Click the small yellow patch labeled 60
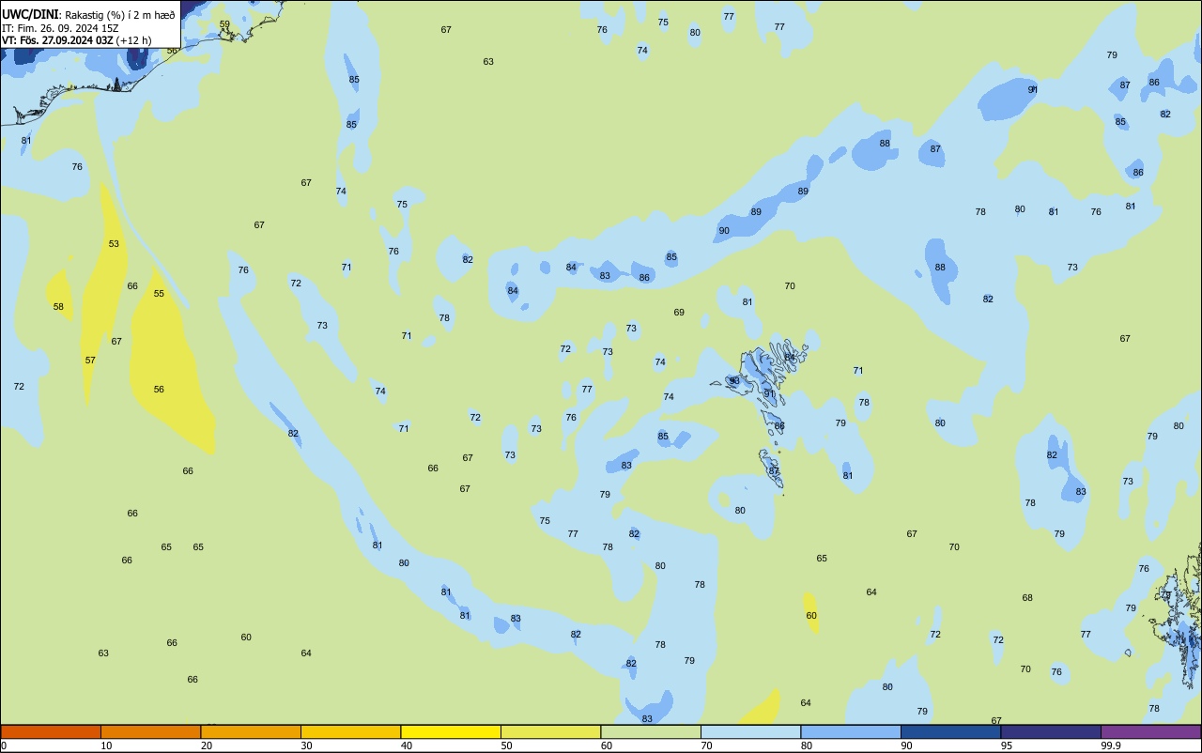The height and width of the screenshot is (753, 1202). pyautogui.click(x=811, y=612)
